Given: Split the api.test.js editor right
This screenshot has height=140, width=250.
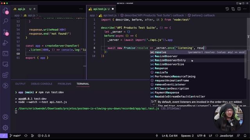Looking at the screenshot, I should click(239, 9).
